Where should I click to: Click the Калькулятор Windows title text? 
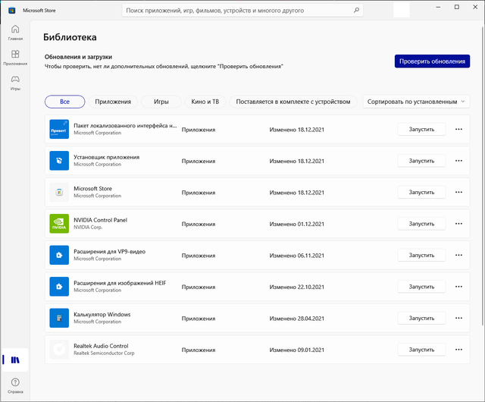coord(102,314)
